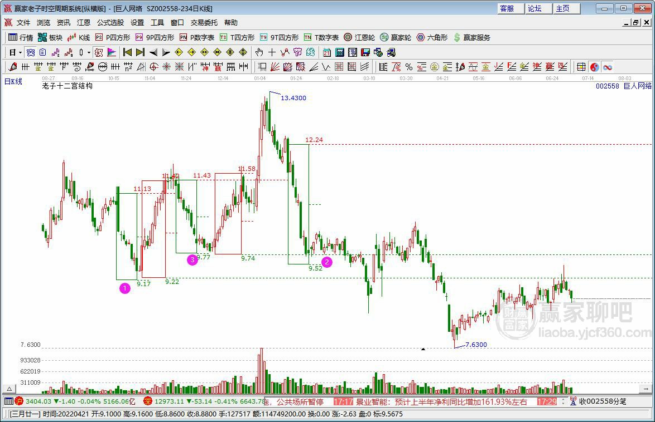Launch the 江恩轮 Gann wheel
The height and width of the screenshot is (422, 655).
tap(359, 37)
